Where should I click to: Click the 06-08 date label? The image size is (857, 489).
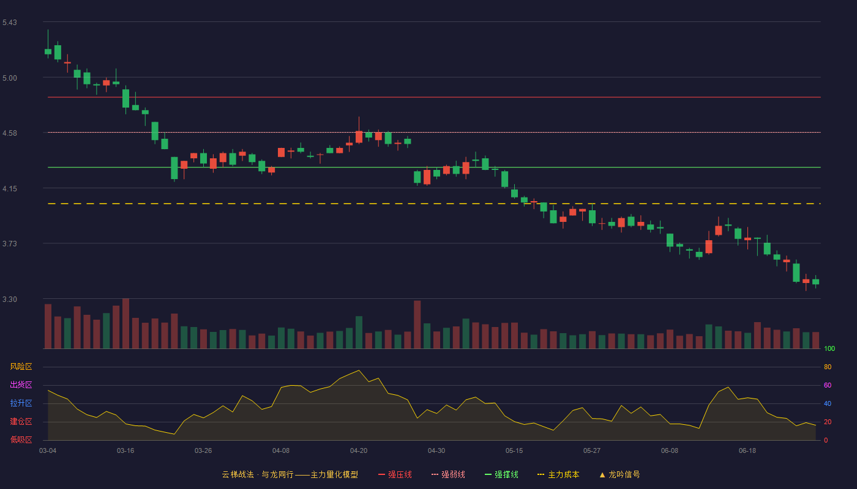tap(670, 450)
